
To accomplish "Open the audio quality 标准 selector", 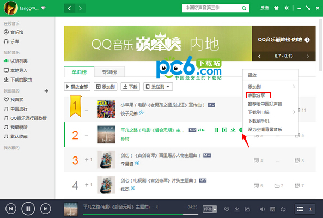I will pyautogui.click(x=210, y=209).
